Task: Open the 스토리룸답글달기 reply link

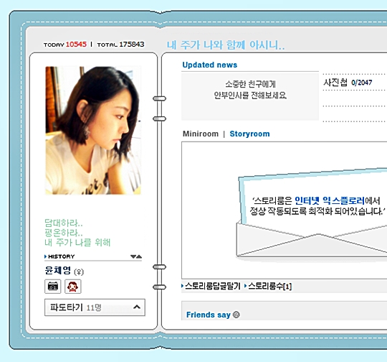Action: coord(213,286)
